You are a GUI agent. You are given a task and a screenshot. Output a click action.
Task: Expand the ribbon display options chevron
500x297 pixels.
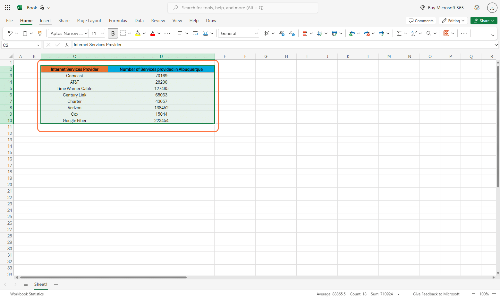click(493, 35)
